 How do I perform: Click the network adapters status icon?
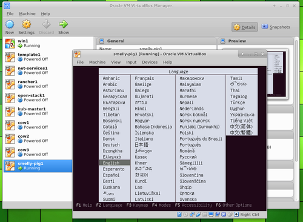coord(192,214)
